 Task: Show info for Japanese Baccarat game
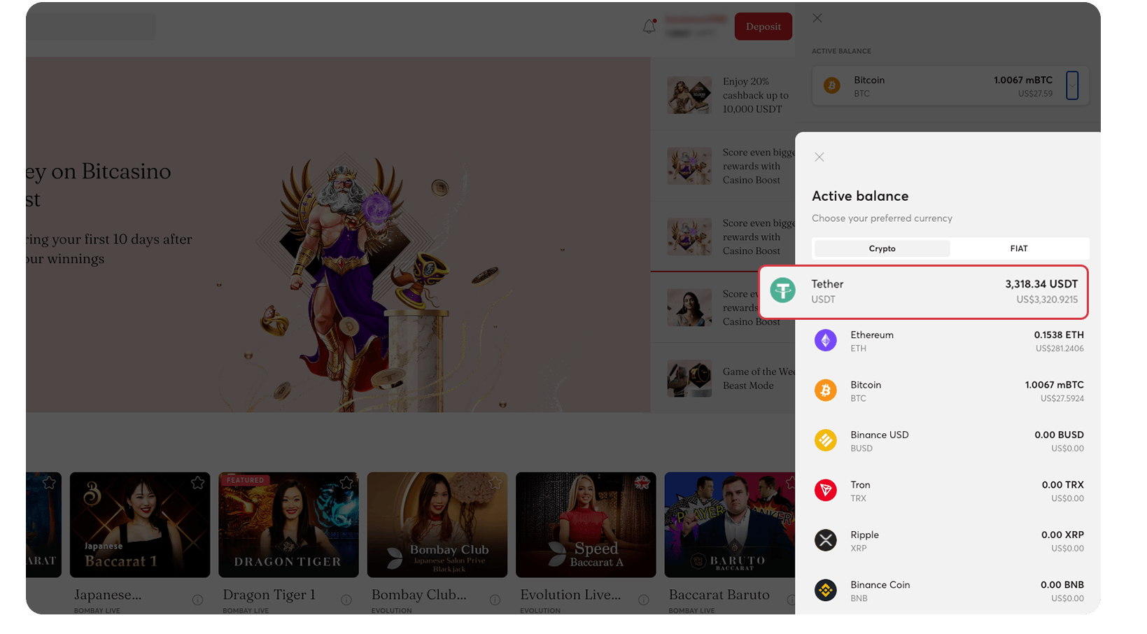197,600
